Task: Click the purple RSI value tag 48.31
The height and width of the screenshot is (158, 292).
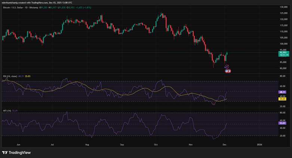Action: click(x=283, y=92)
